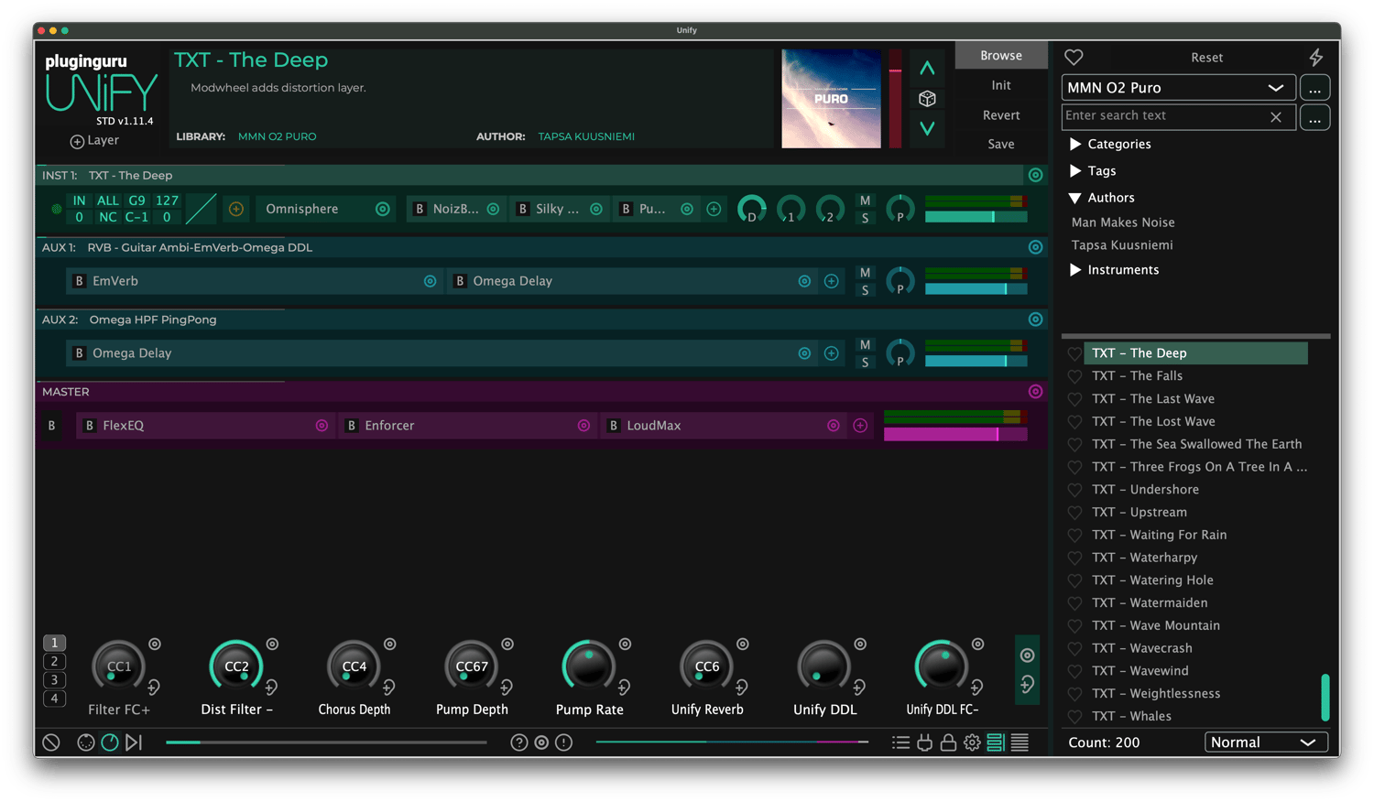Open the MMN O2 Puro library dropdown
The image size is (1374, 802).
(x=1178, y=88)
